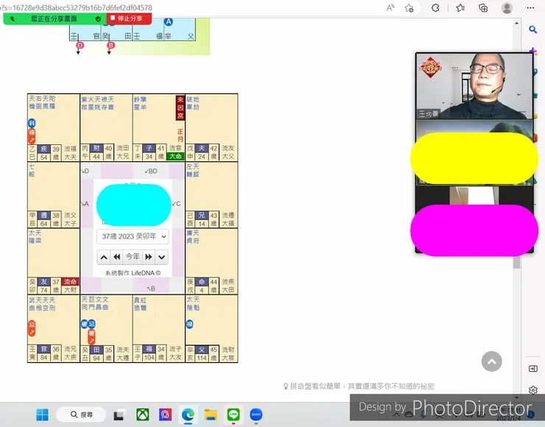This screenshot has height=427, width=545.
Task: Open the browser Settings and more menu
Action: coord(530,7)
